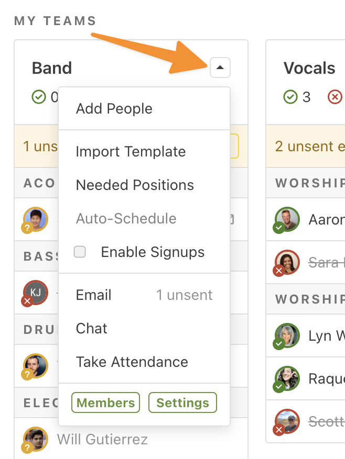Viewport: 345px width, 459px height.
Task: Click green confirmed count icon under Vocals
Action: click(290, 97)
